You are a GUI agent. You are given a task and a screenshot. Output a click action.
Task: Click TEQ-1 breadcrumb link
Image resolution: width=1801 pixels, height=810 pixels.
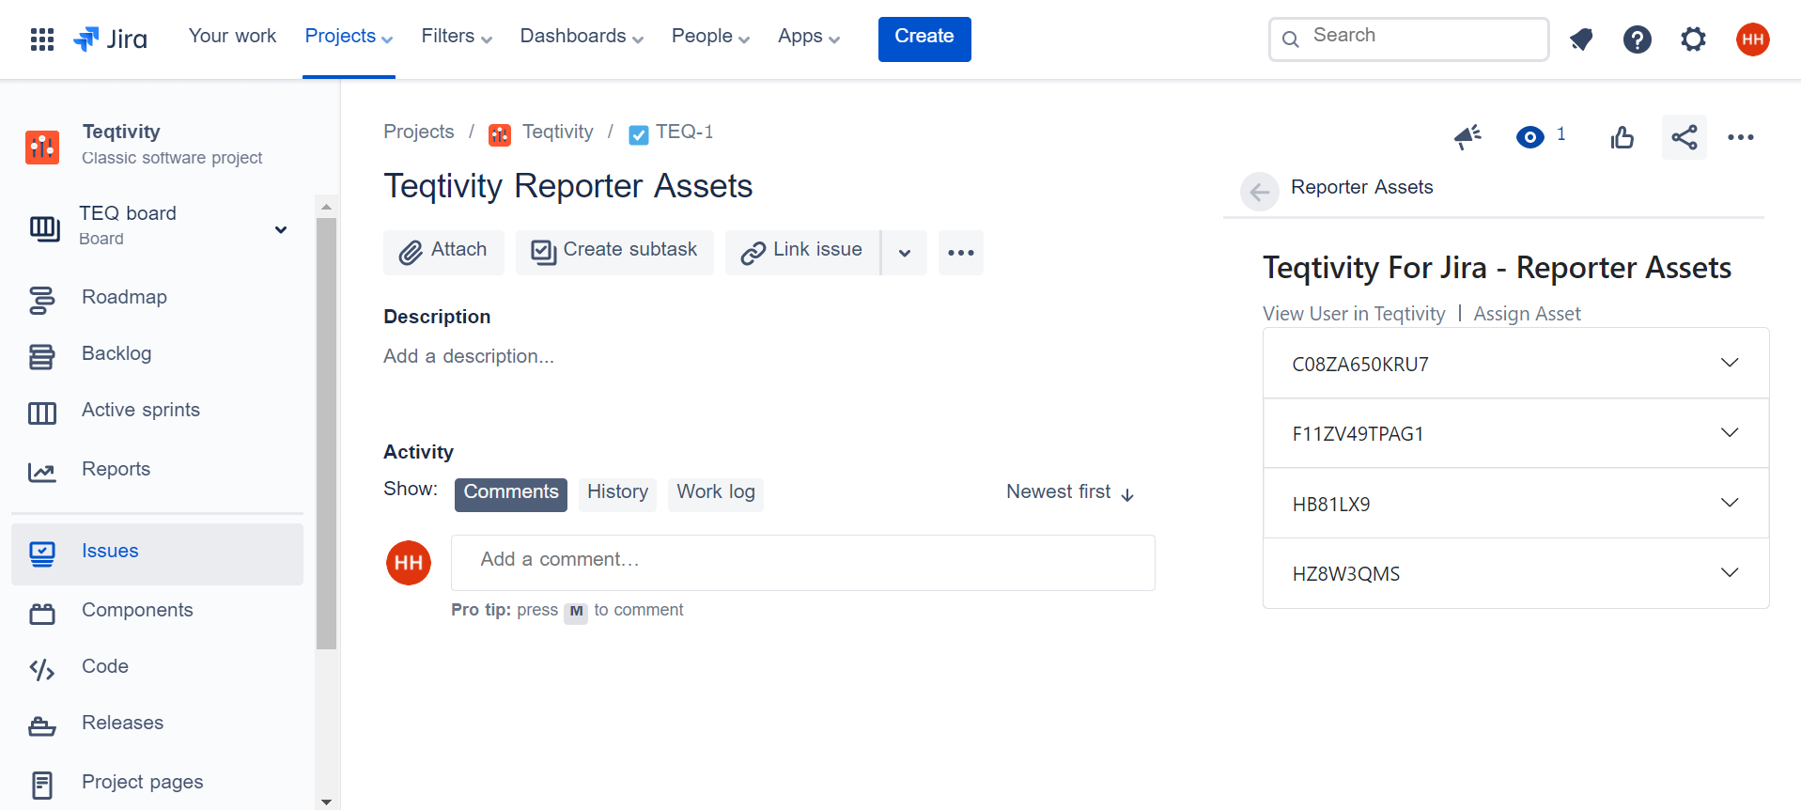tap(685, 132)
